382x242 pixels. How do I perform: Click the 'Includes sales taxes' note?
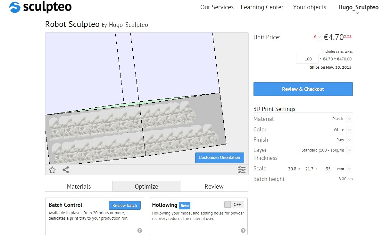coord(337,51)
